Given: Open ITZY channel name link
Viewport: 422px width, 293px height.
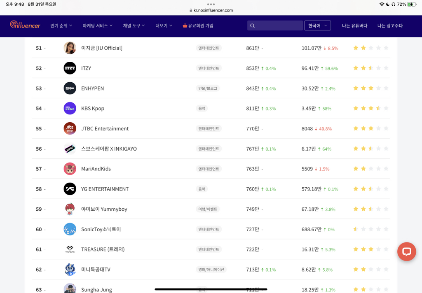Looking at the screenshot, I should 86,68.
